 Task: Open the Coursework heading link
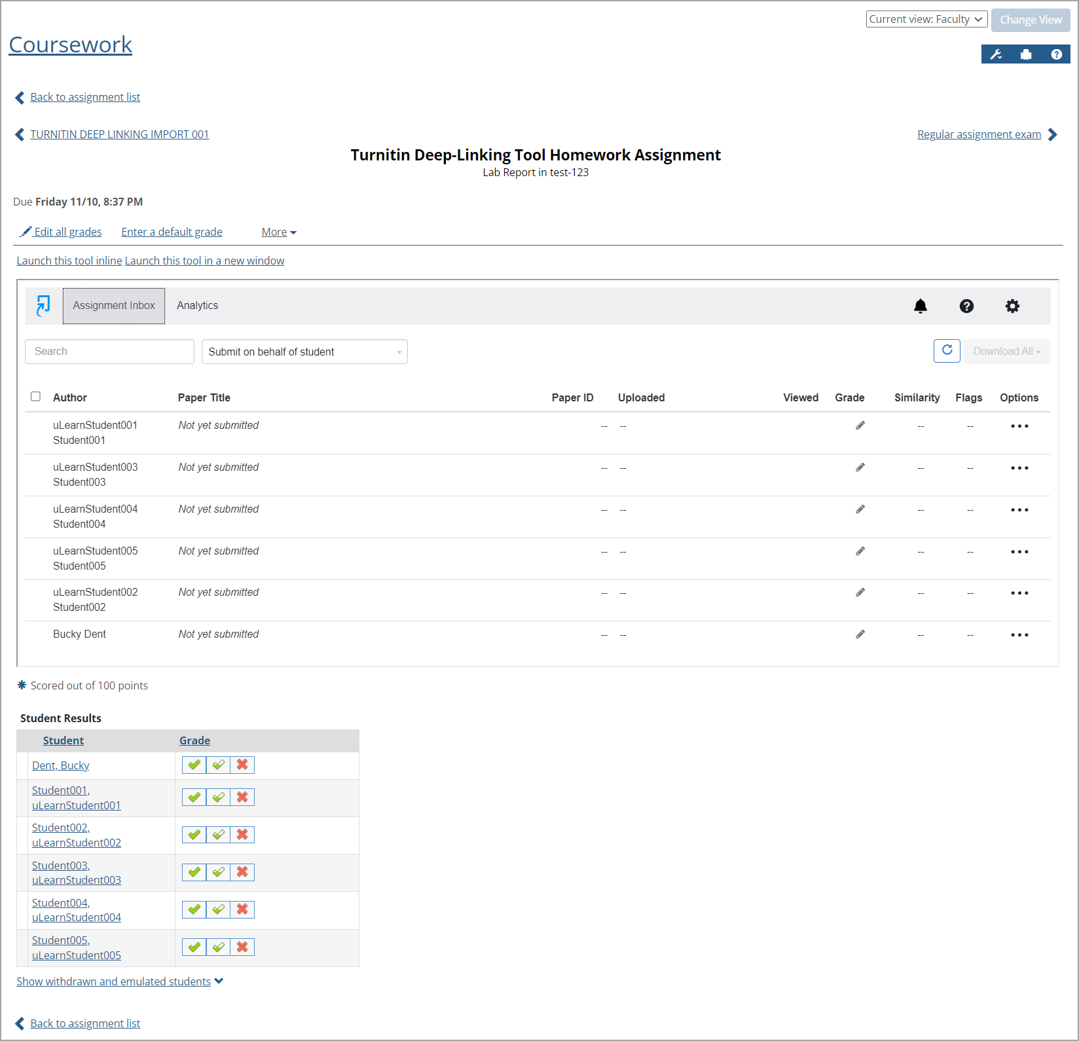click(71, 45)
